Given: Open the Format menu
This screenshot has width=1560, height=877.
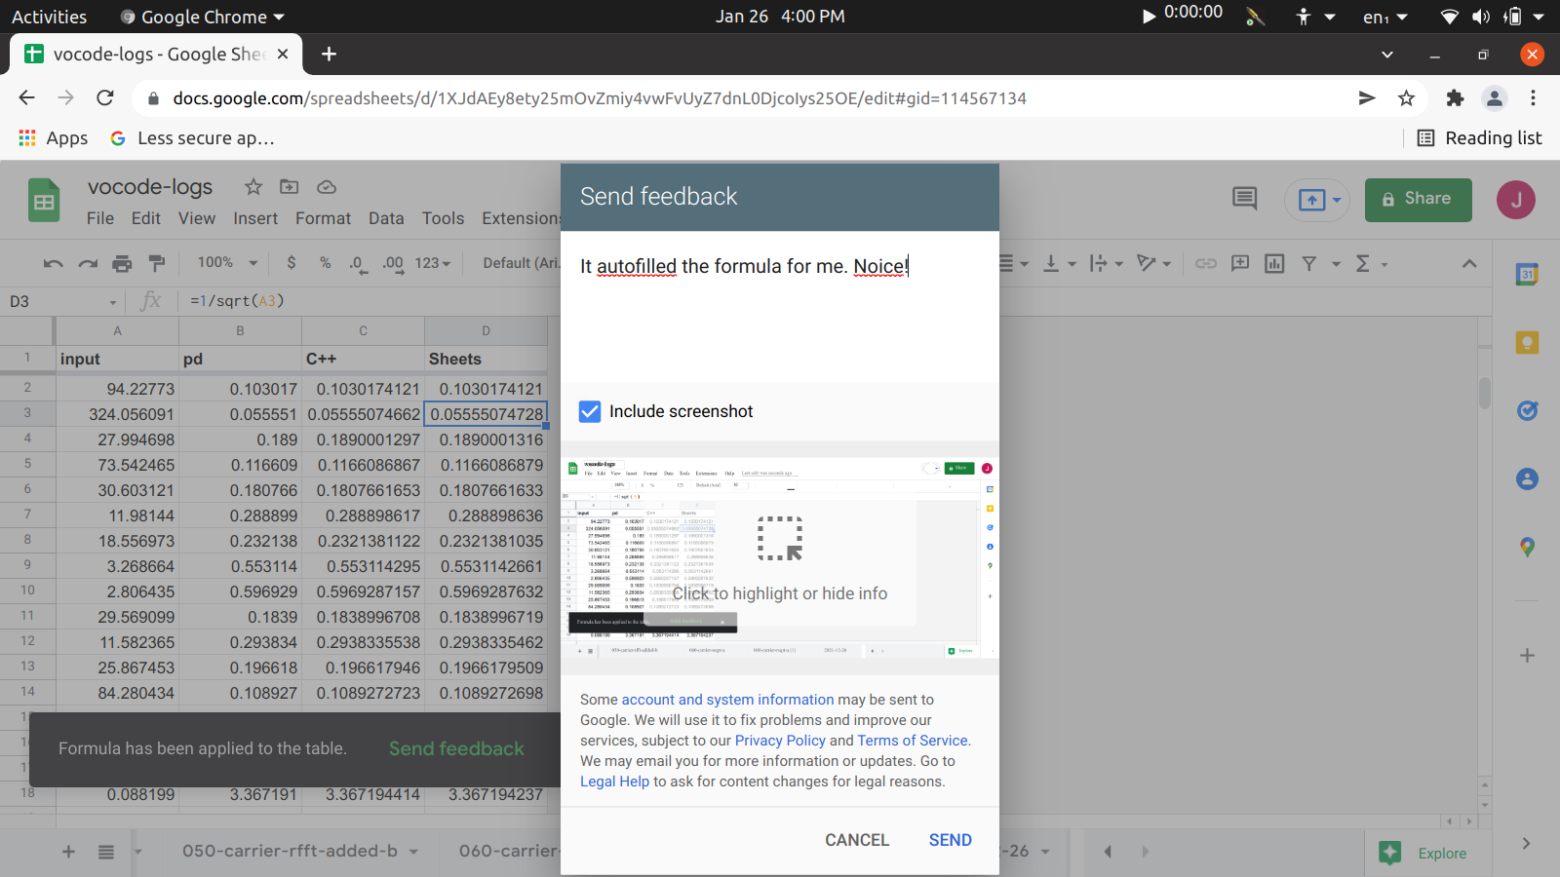Looking at the screenshot, I should [x=324, y=218].
